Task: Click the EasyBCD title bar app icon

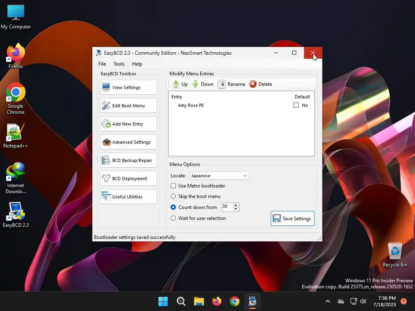Action: (x=99, y=53)
